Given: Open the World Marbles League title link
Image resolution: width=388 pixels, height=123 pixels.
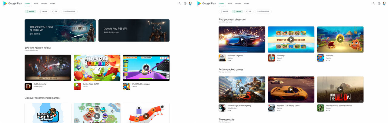Looking at the screenshot, I should [x=141, y=84].
